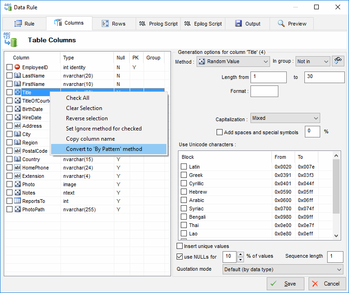Click the dice icon next to PhotoPath

tap(18, 209)
